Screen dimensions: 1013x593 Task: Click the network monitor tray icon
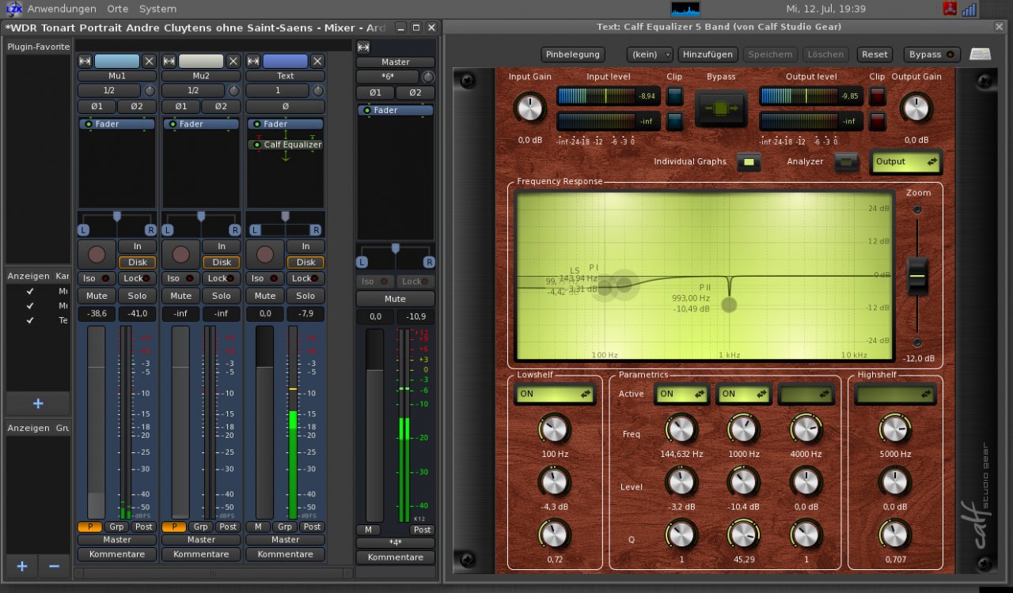[969, 9]
